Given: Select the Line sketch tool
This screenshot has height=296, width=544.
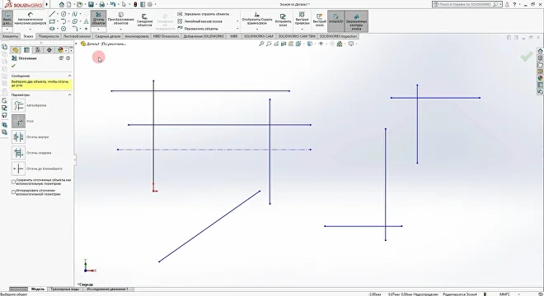Looking at the screenshot, I should pos(52,14).
